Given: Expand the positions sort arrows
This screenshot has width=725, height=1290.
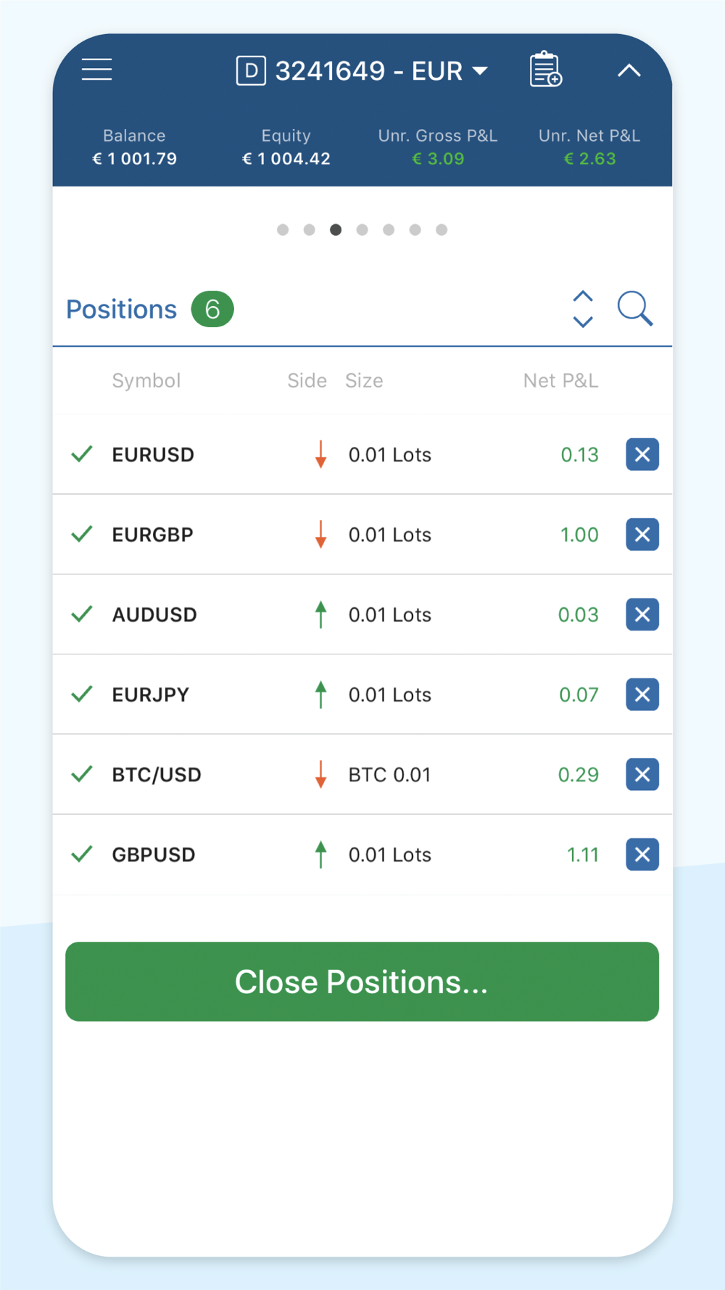Looking at the screenshot, I should (583, 309).
